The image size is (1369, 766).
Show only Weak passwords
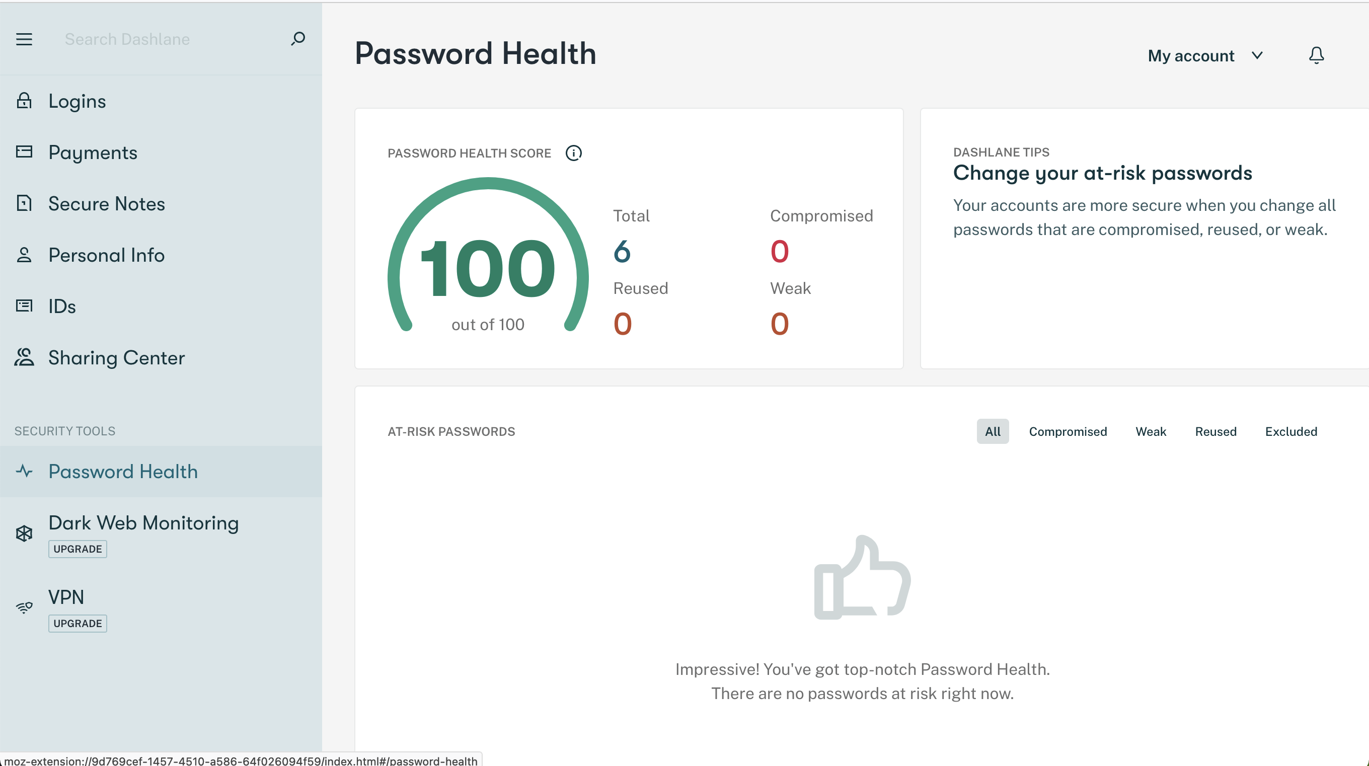pos(1151,431)
